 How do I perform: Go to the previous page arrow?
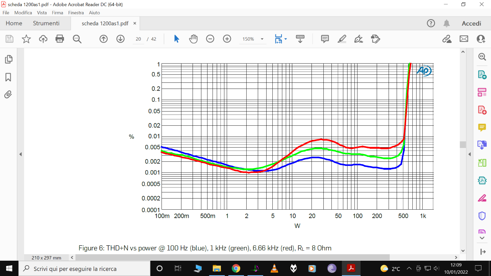pos(104,39)
